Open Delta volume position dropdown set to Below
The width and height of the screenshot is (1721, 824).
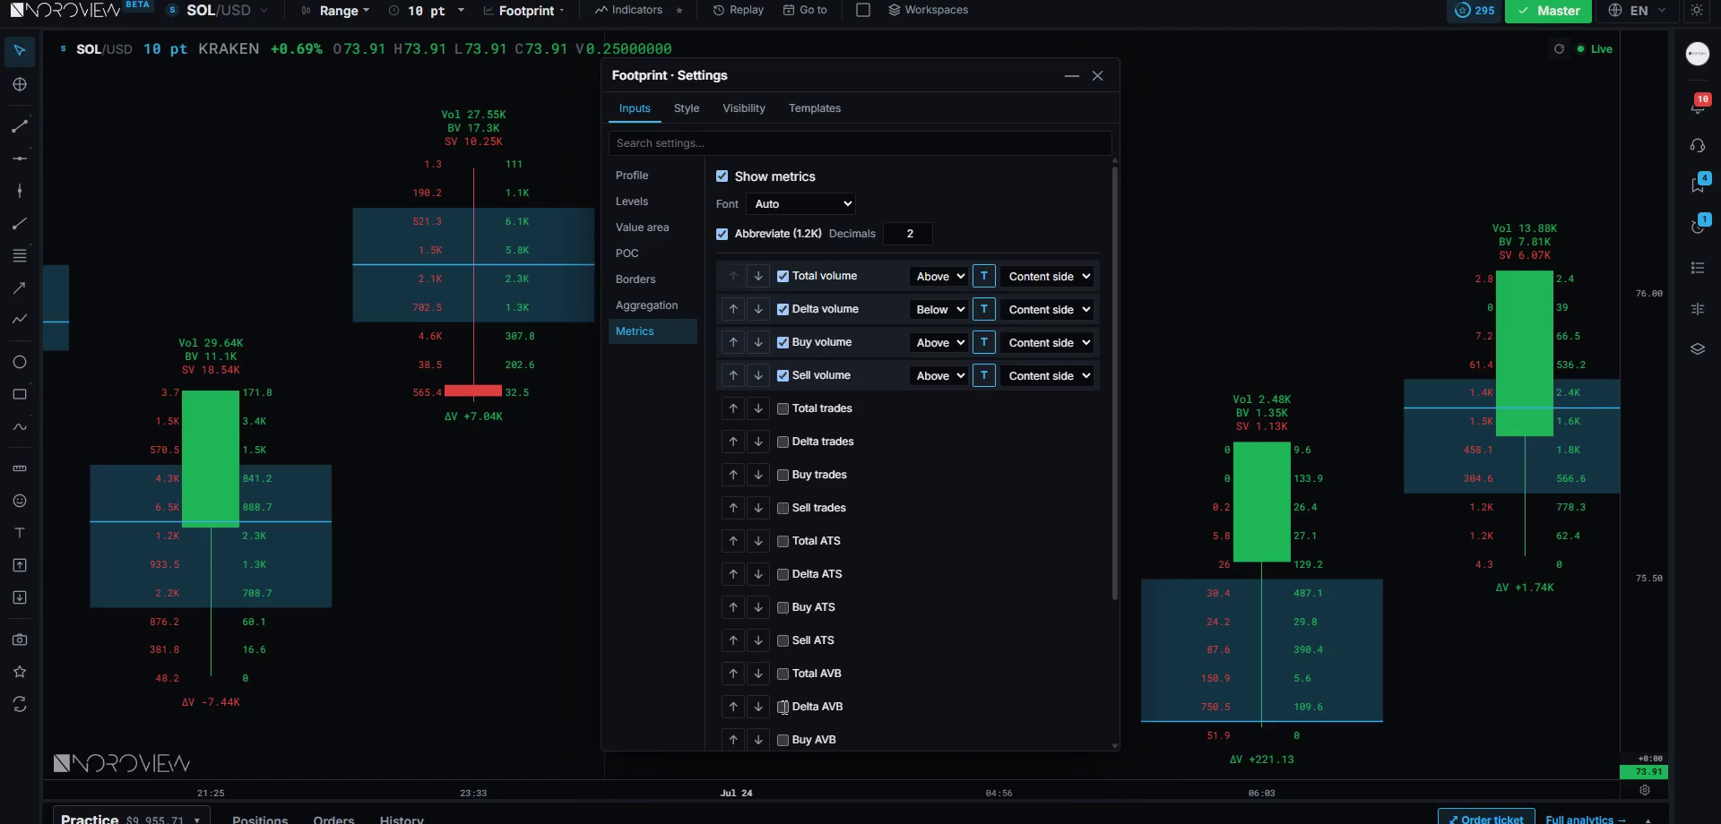938,309
